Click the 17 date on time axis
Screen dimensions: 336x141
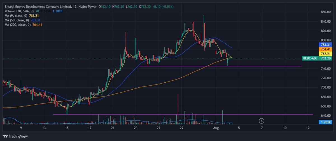click(90, 128)
